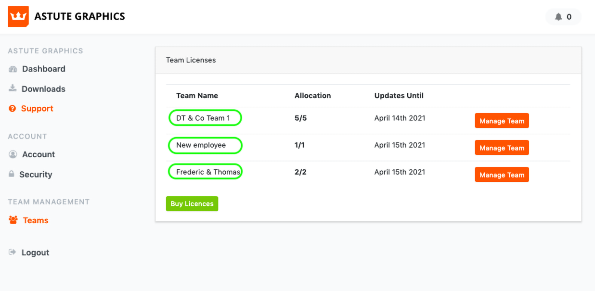Click the Security padlock icon
This screenshot has width=595, height=291.
12,174
